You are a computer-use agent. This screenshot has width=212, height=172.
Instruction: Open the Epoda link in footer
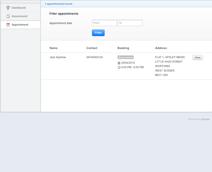pyautogui.click(x=205, y=119)
